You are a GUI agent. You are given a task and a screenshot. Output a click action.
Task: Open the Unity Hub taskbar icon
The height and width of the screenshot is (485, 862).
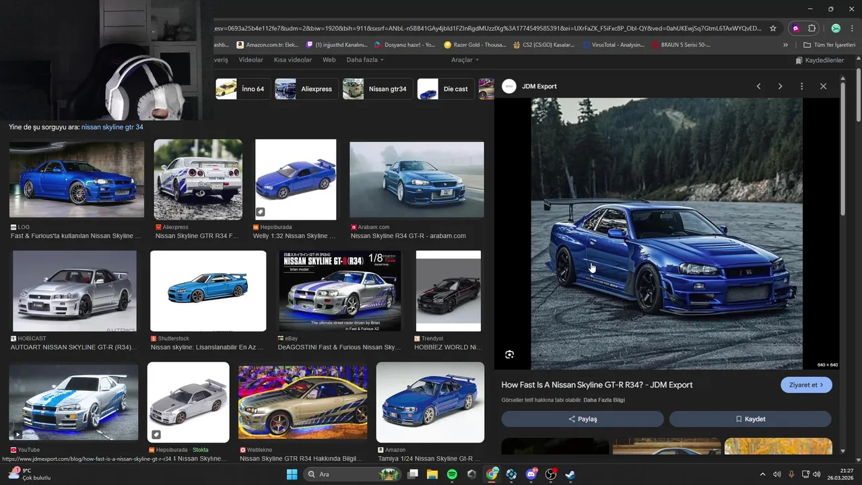pos(471,474)
